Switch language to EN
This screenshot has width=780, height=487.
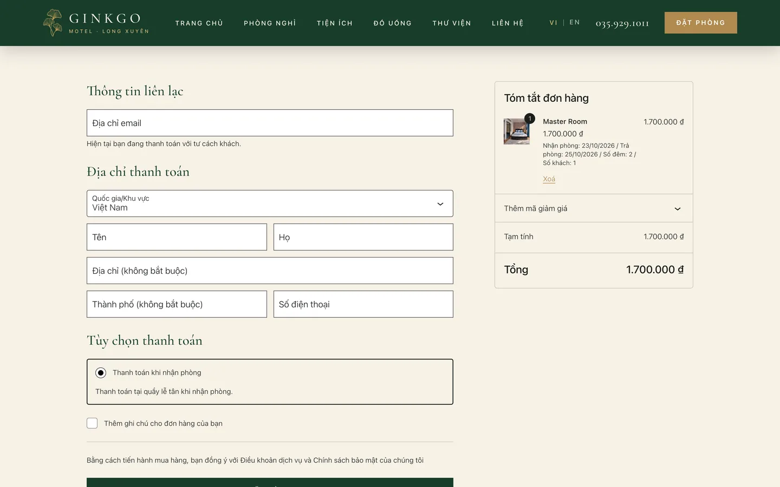click(575, 23)
